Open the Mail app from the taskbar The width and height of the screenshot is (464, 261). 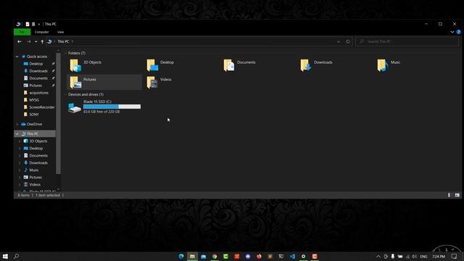click(203, 256)
